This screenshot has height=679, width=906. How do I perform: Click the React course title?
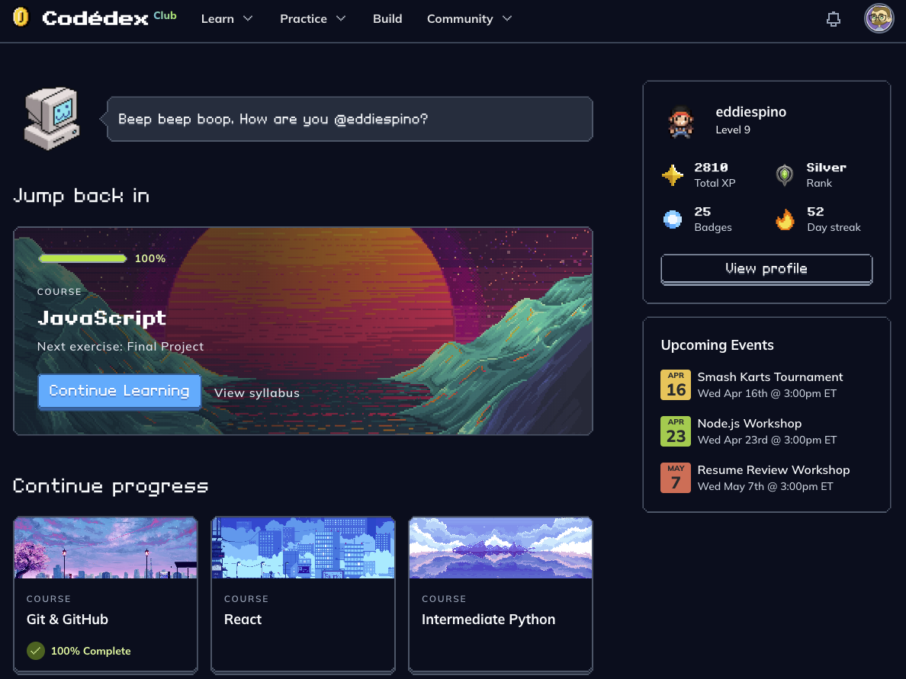tap(243, 620)
